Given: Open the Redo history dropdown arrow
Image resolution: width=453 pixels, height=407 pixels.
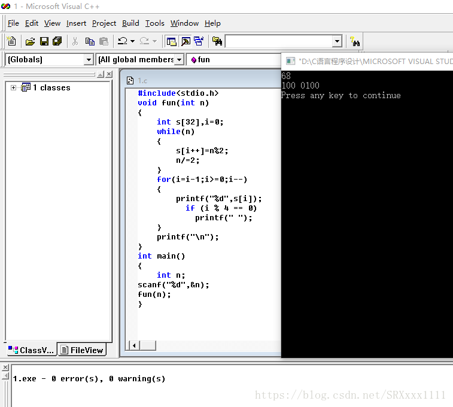Looking at the screenshot, I should click(154, 41).
